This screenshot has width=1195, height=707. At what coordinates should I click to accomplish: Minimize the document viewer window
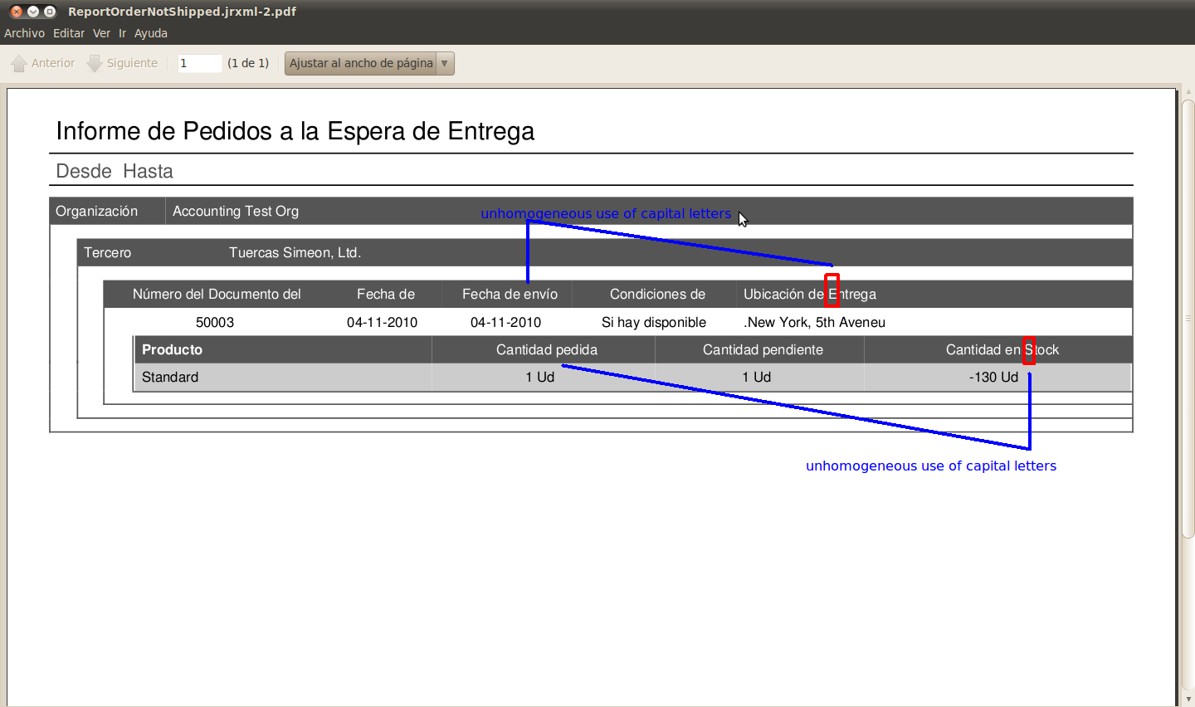(33, 12)
